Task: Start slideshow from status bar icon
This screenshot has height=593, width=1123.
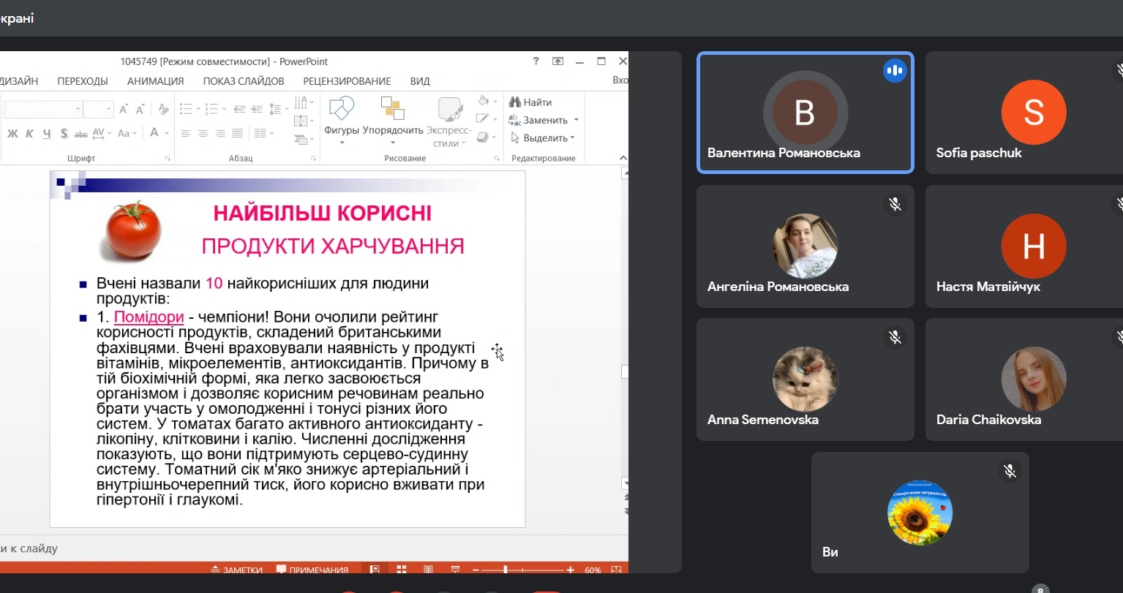Action: click(454, 570)
